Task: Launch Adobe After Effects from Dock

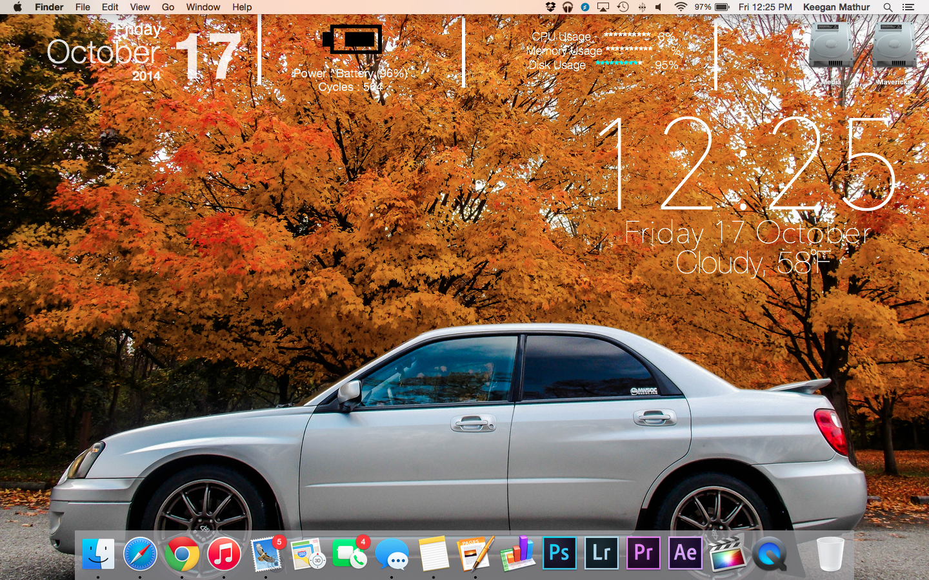Action: (x=685, y=553)
